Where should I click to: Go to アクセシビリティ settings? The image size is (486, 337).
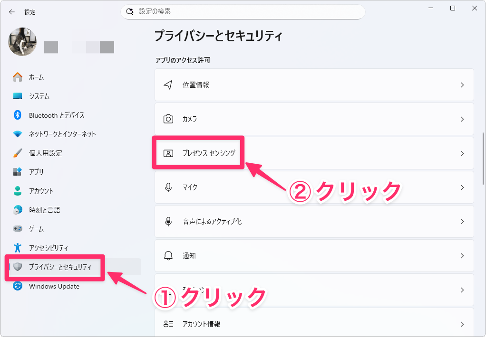pos(49,248)
